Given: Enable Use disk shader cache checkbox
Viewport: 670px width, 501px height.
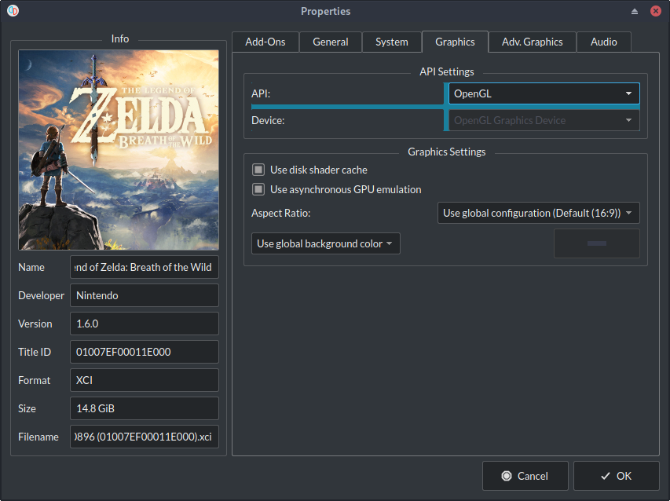Looking at the screenshot, I should 258,170.
